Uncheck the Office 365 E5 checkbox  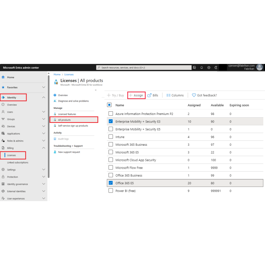coord(111,183)
